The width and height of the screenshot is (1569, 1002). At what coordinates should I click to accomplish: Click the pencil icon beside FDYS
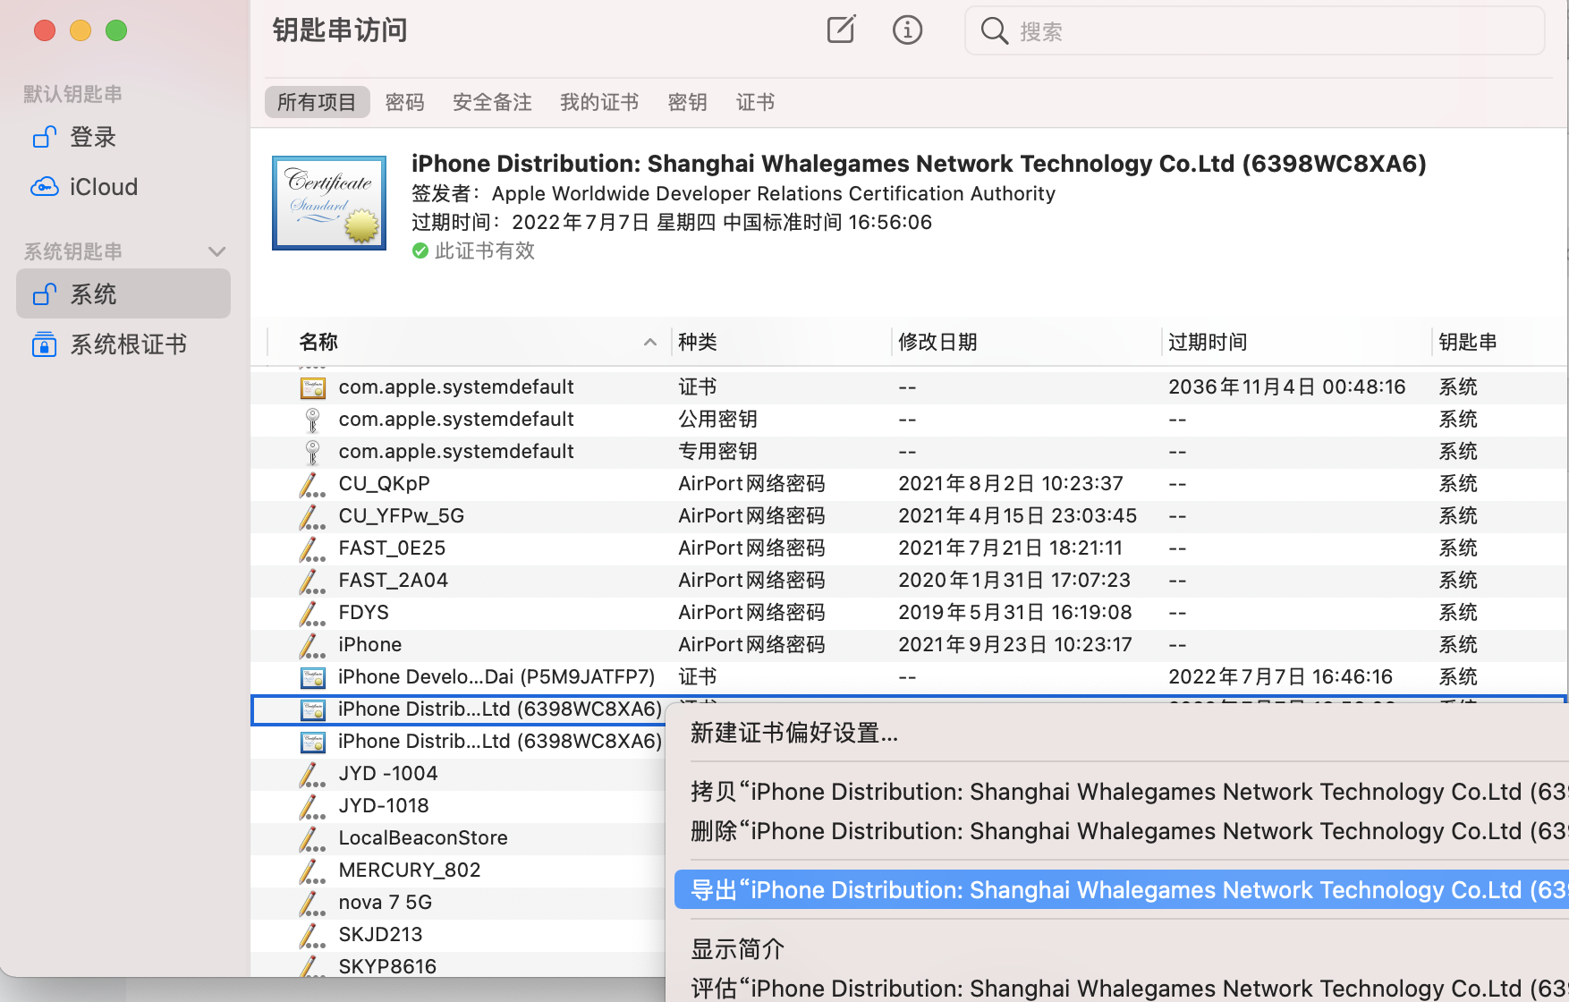point(311,613)
